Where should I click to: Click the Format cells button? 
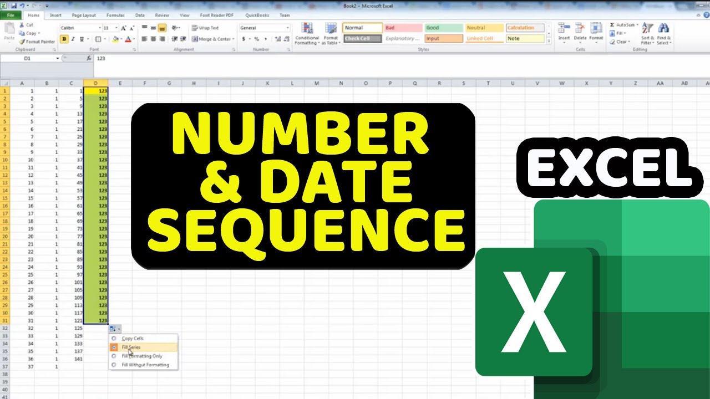click(596, 34)
